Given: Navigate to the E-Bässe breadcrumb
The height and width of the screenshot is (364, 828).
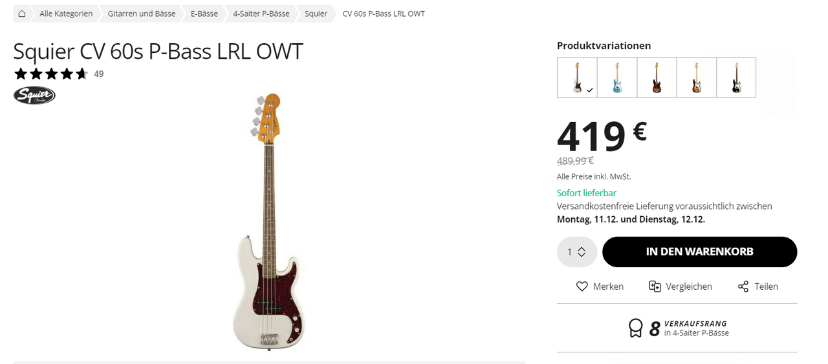Looking at the screenshot, I should (x=204, y=14).
